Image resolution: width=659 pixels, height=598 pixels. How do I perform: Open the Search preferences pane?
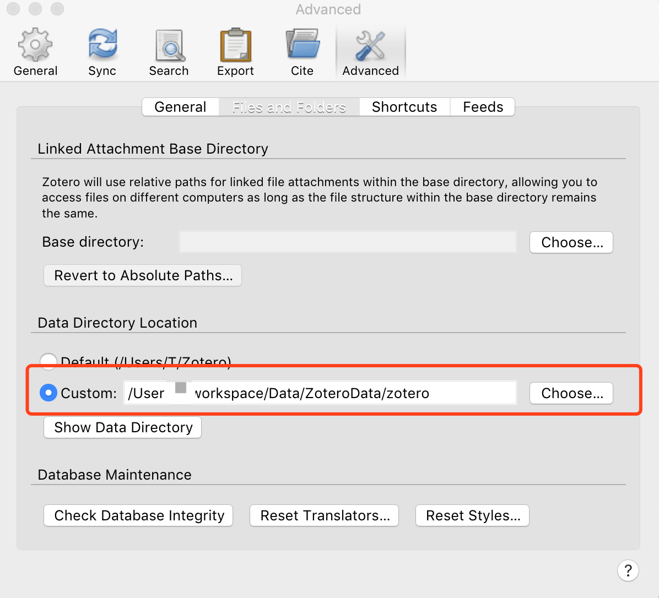tap(169, 52)
